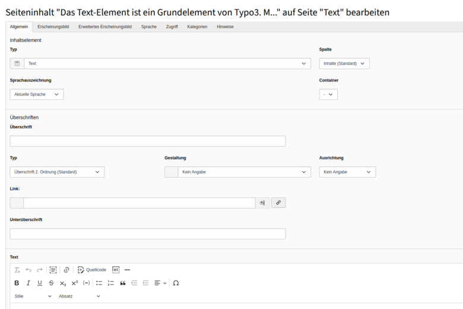The width and height of the screenshot is (463, 309).
Task: Open the Typ dropdown showing Text
Action: 160,64
